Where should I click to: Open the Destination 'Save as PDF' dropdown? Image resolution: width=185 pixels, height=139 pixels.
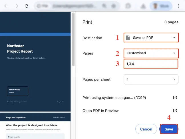[151, 38]
